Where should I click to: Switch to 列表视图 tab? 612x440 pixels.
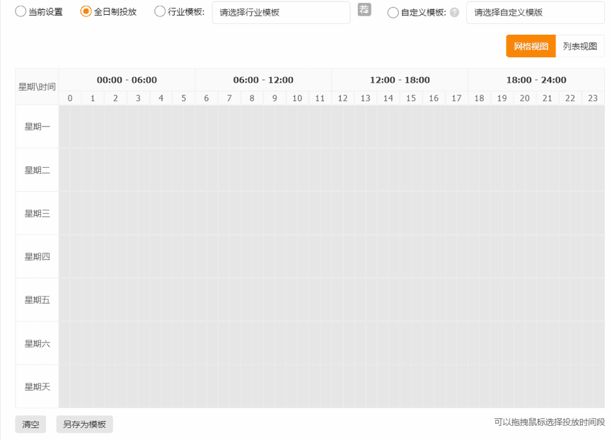click(x=579, y=46)
